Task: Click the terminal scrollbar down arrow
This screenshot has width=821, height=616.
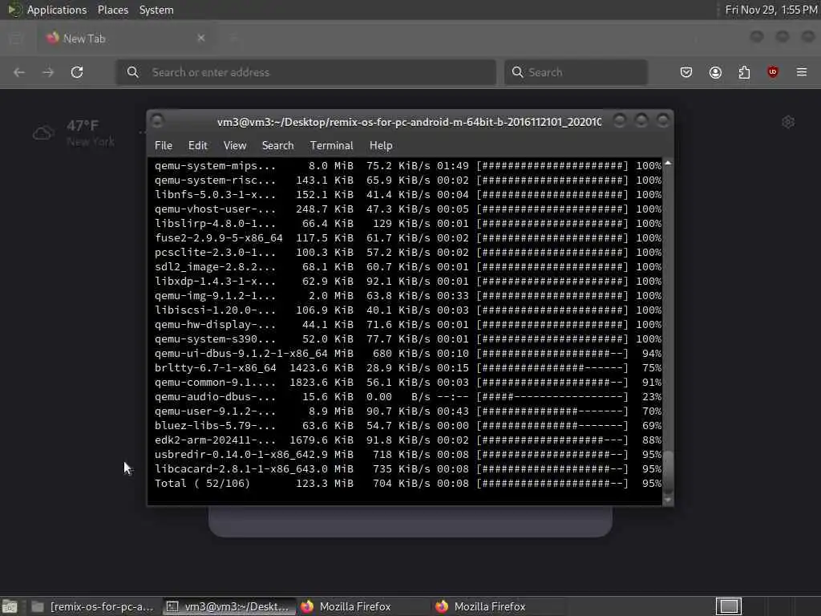Action: point(668,500)
